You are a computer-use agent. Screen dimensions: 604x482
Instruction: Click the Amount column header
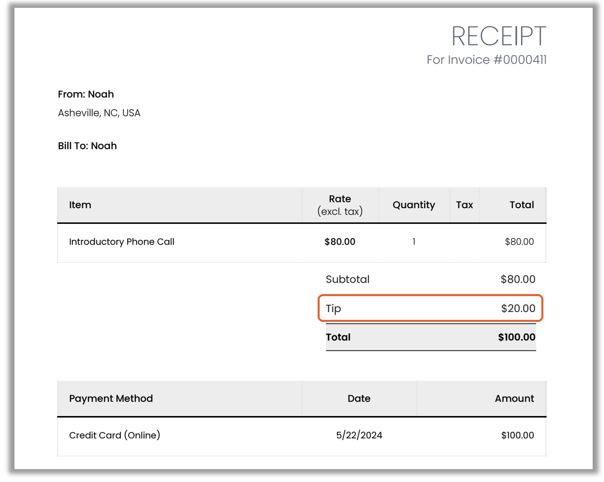pyautogui.click(x=514, y=398)
